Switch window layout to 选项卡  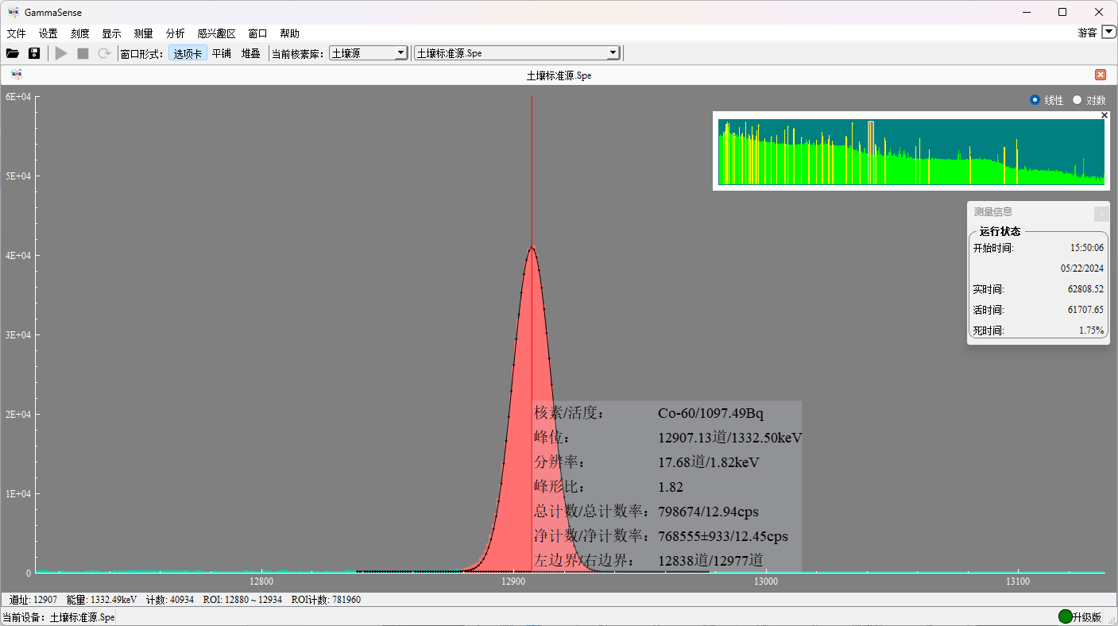click(x=188, y=53)
